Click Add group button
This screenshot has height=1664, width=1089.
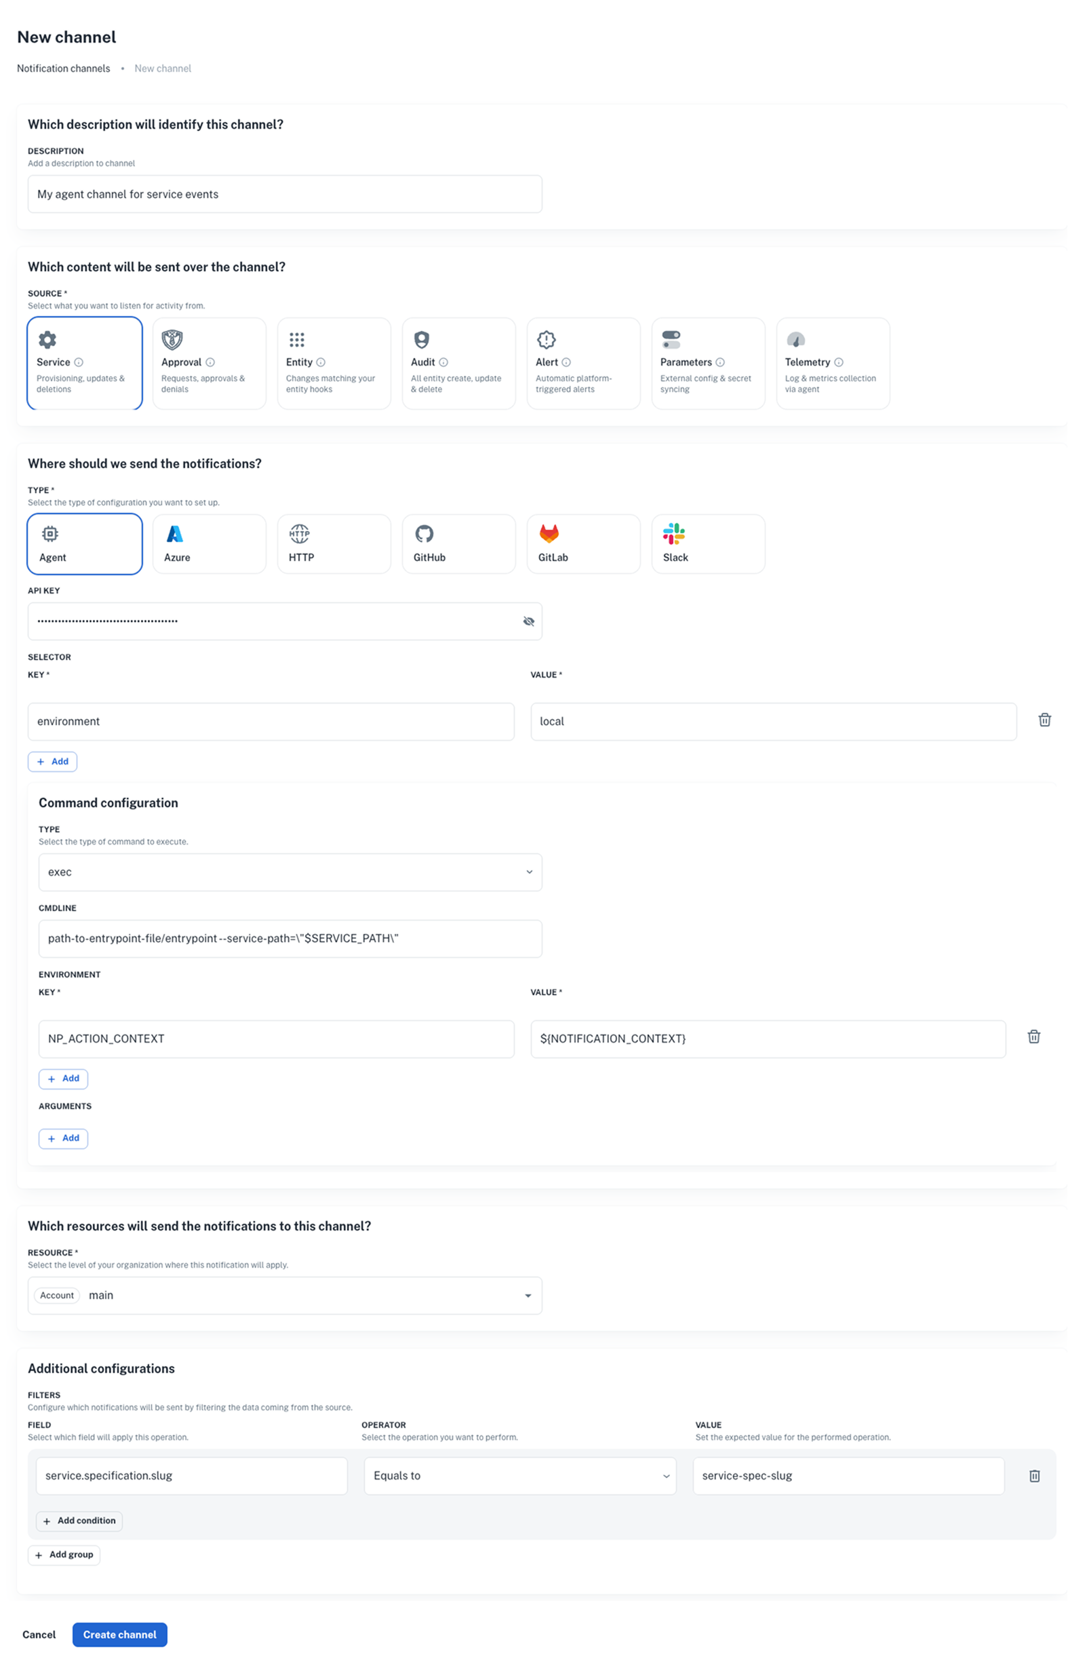[x=64, y=1555]
